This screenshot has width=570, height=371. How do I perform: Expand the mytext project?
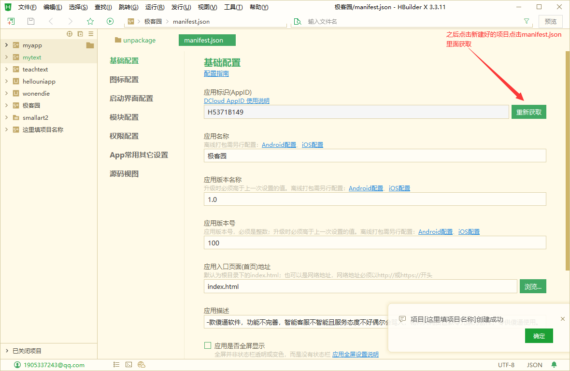[x=6, y=57]
